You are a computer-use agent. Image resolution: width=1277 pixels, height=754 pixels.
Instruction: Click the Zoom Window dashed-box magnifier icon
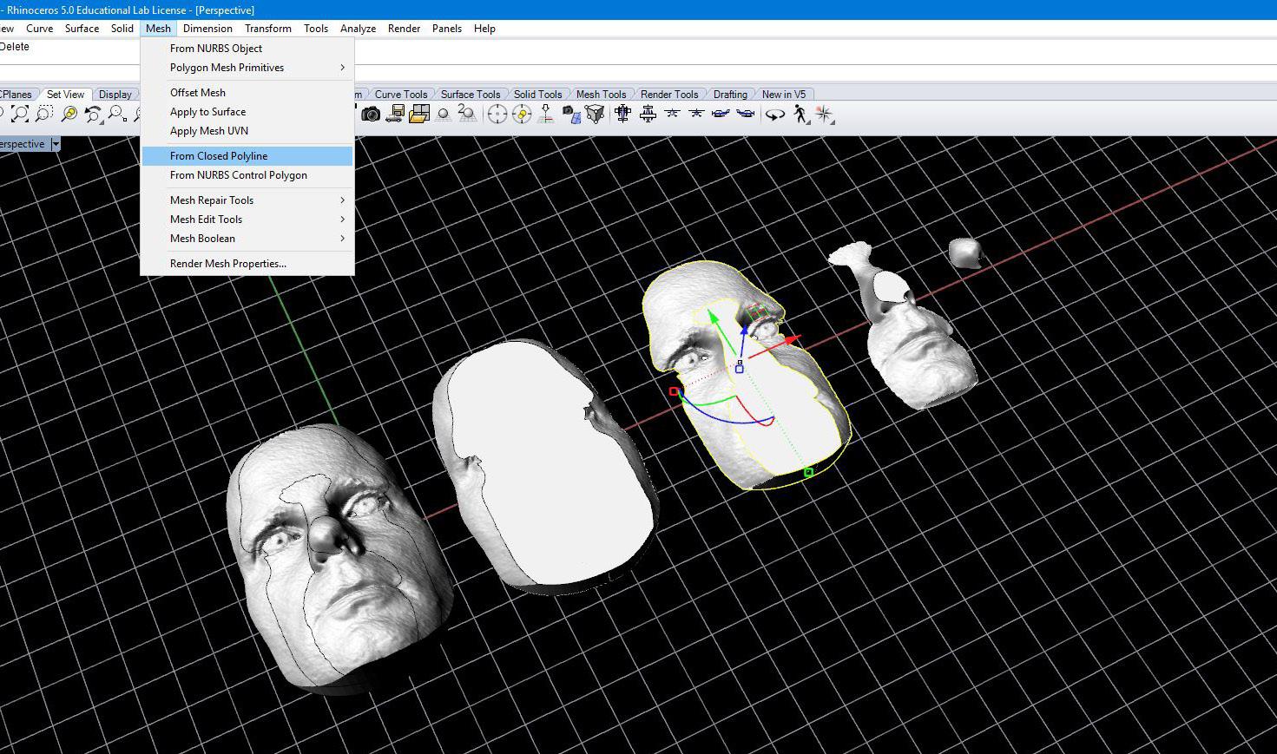coord(44,114)
